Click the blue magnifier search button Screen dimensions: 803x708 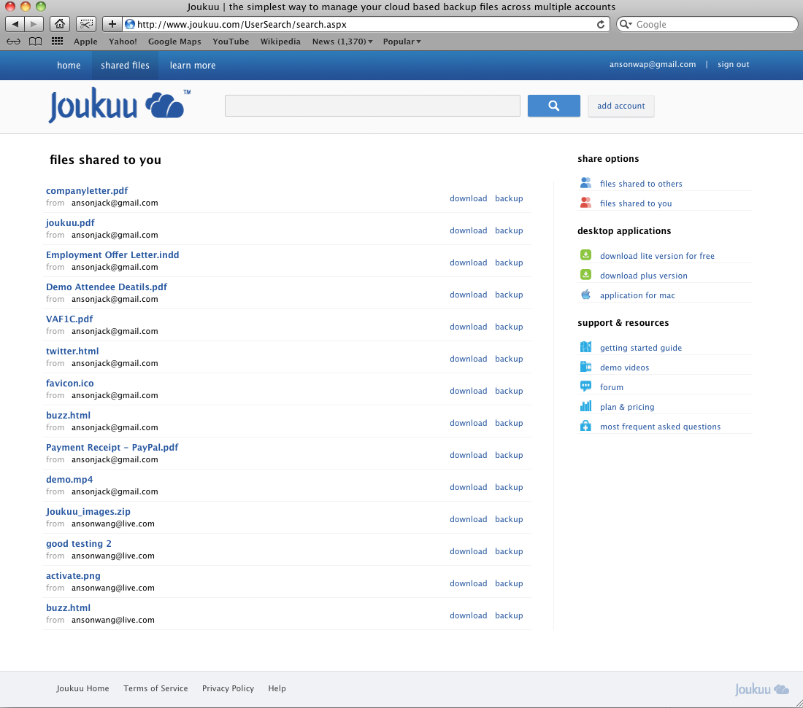tap(553, 106)
